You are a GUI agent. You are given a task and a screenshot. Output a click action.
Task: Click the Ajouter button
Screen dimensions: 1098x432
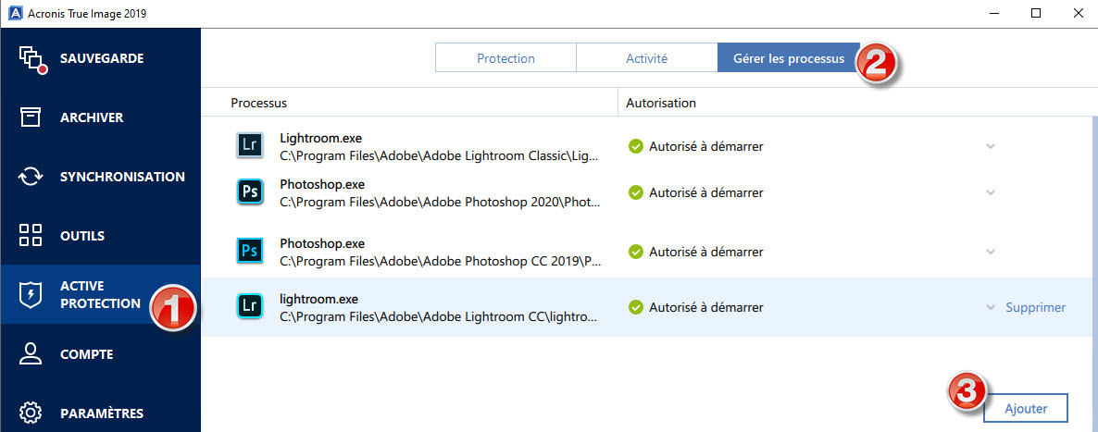tap(1025, 408)
